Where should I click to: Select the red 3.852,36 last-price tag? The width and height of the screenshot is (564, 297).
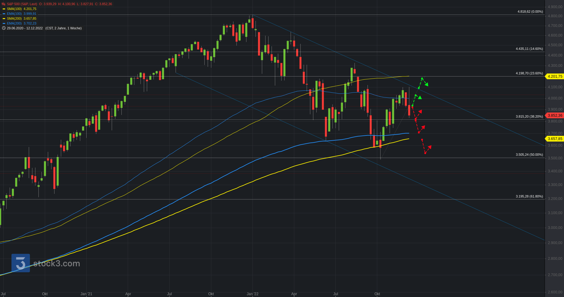[555, 116]
